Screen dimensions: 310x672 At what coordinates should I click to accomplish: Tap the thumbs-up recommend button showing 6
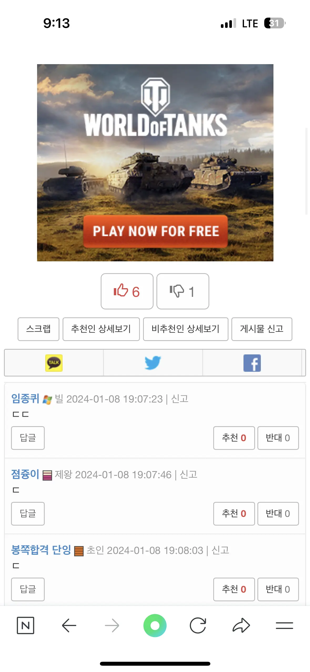click(127, 291)
